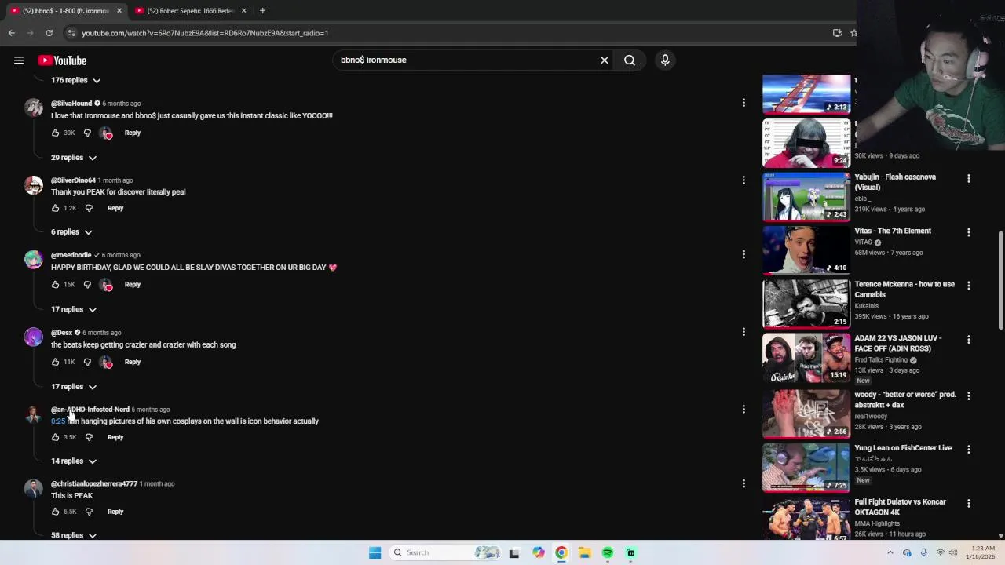Open @SilvaHound channel username link
The width and height of the screenshot is (1005, 565).
point(71,104)
